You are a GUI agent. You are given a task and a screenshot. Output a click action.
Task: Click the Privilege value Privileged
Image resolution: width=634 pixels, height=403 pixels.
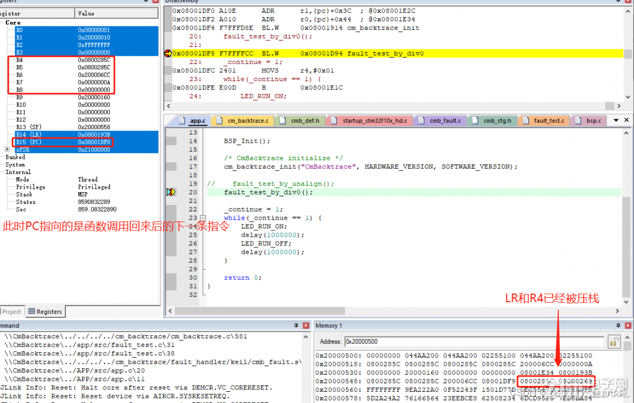(94, 187)
